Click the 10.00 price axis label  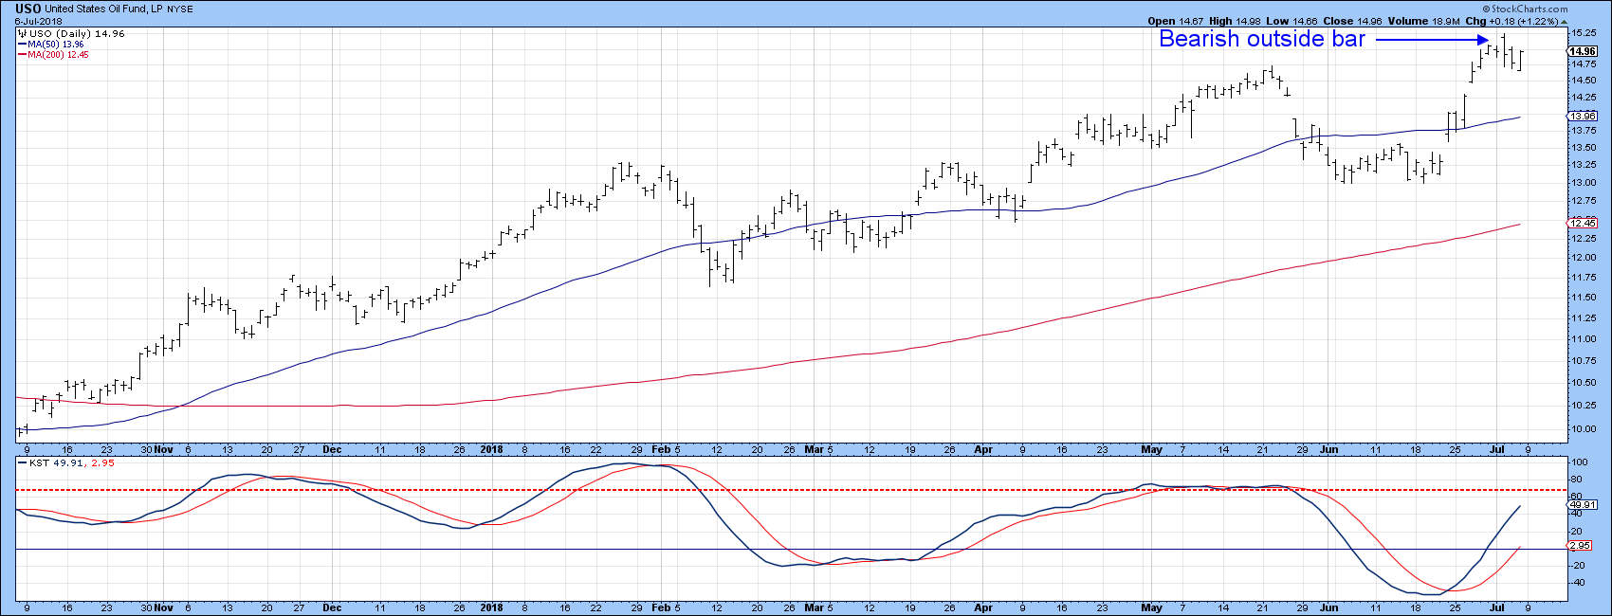(x=1583, y=428)
